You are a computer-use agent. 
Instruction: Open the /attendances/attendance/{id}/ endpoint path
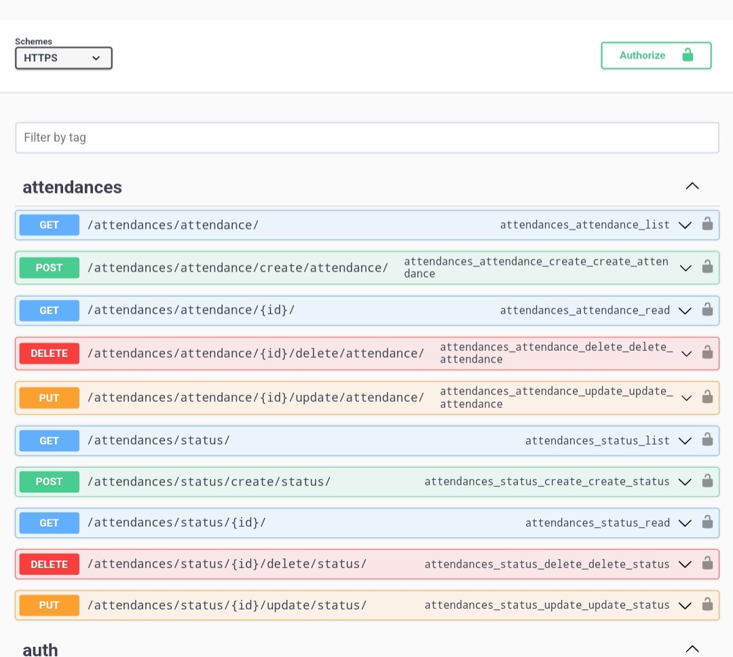191,310
